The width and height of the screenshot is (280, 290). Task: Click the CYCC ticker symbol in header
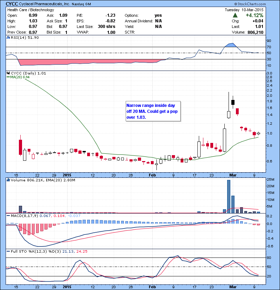[x=12, y=4]
